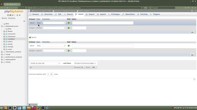Open Function dropdown for first integers row
This screenshot has height=110, width=197.
(54, 28)
